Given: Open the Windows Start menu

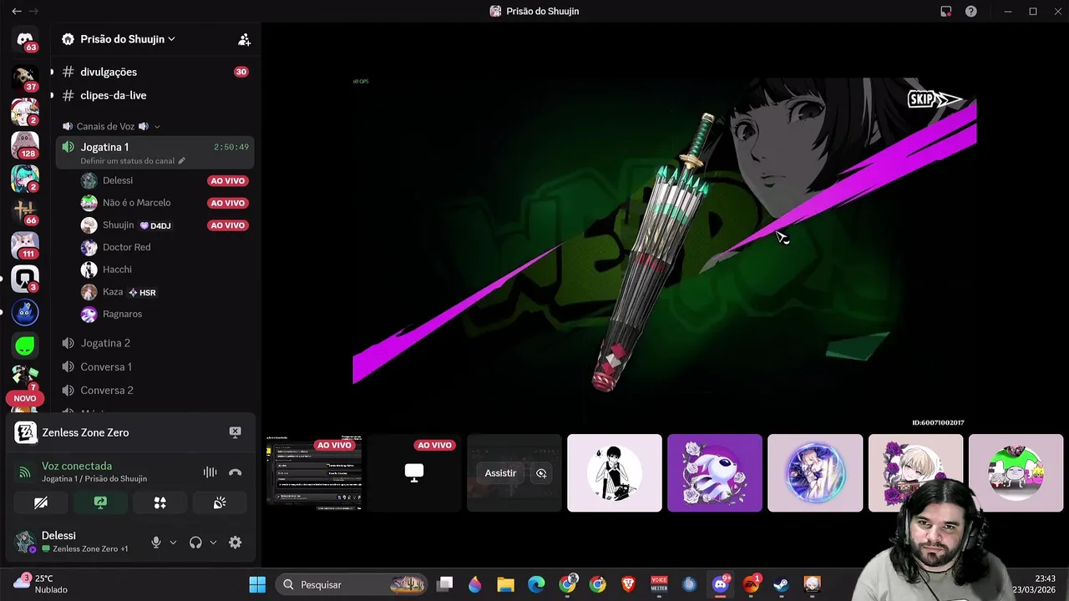Looking at the screenshot, I should click(x=257, y=584).
